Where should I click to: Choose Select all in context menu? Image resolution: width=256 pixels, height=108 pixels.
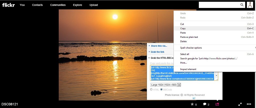click(185, 54)
